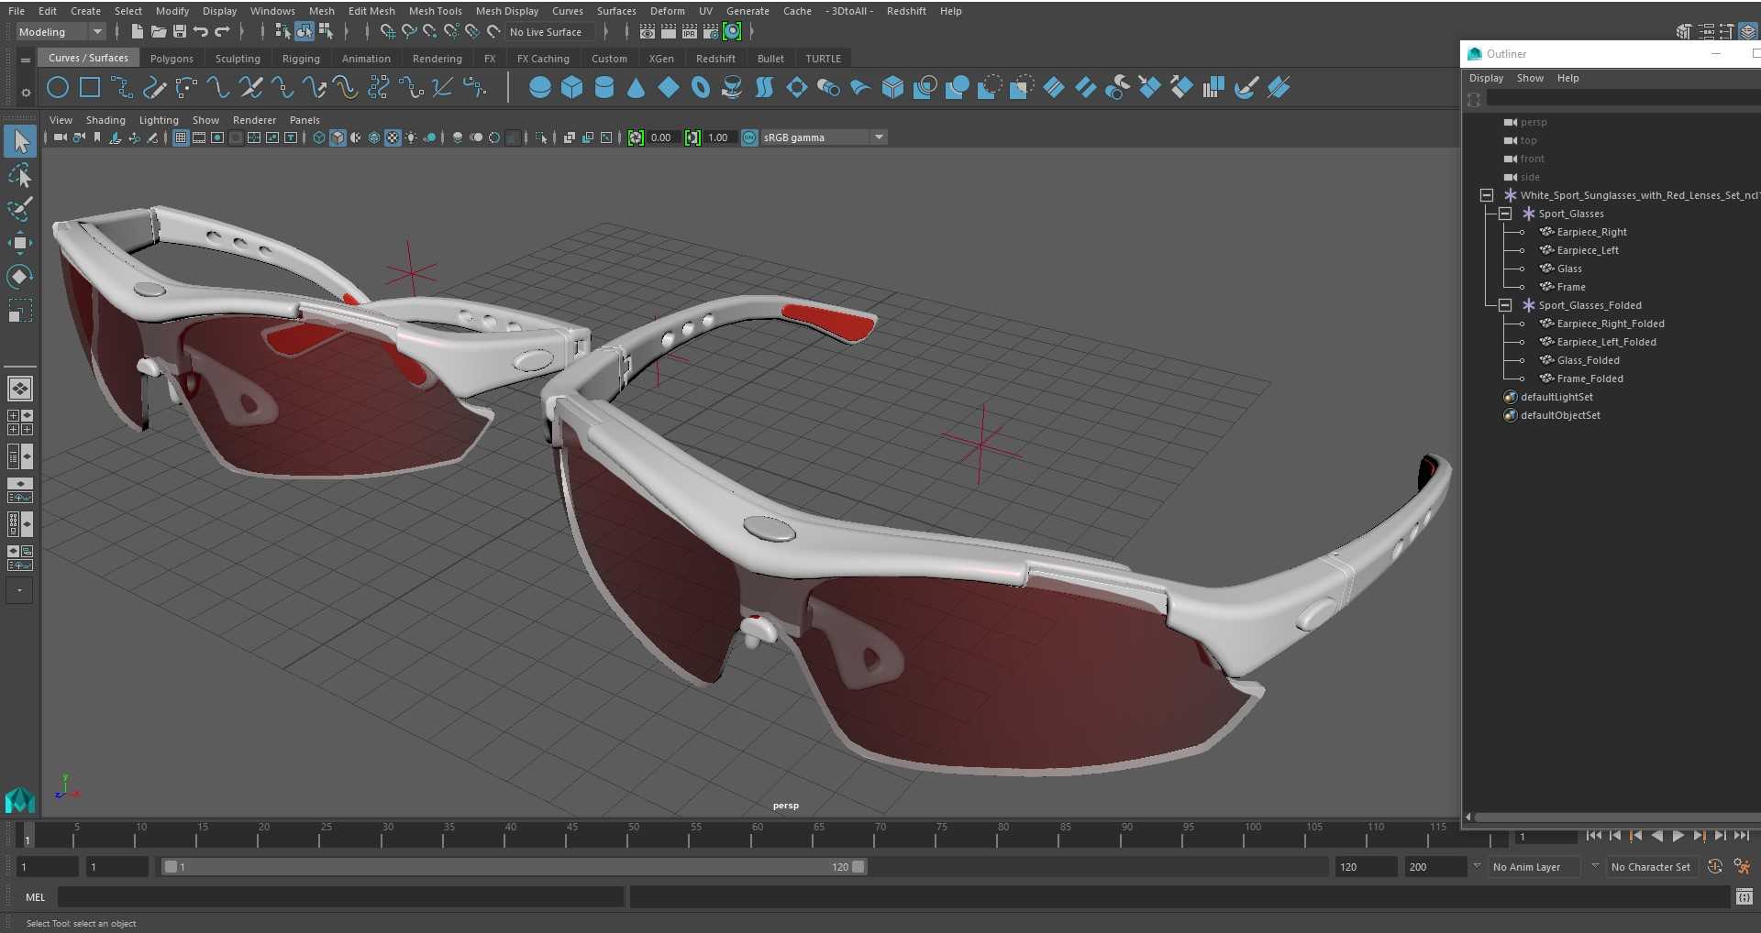Choose the Rotate tool in toolbox
The width and height of the screenshot is (1761, 933).
(x=20, y=277)
